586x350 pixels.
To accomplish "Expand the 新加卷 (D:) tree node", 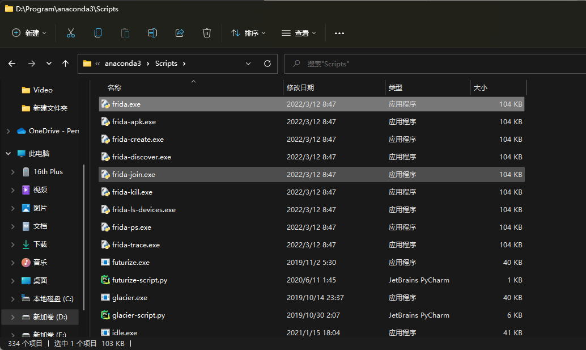I will (12, 317).
